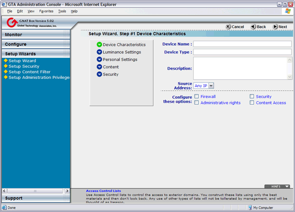Click green Device Characteristics step icon
Viewport: 295px width, 212px height.
pyautogui.click(x=100, y=45)
